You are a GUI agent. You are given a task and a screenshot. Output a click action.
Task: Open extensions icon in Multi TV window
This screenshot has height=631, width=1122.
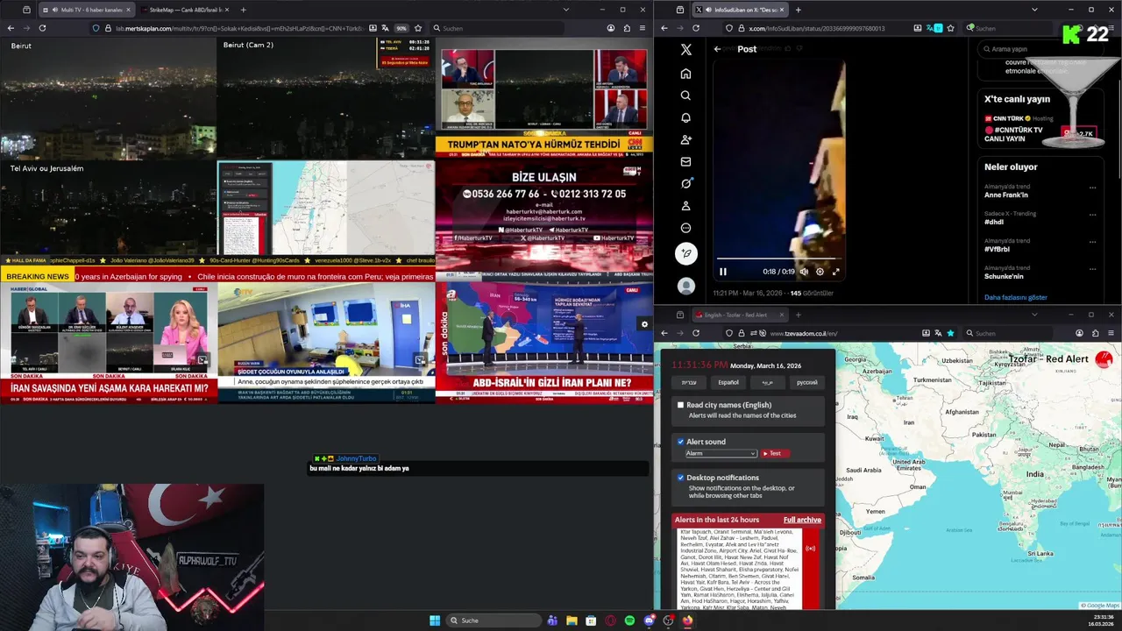coord(628,28)
